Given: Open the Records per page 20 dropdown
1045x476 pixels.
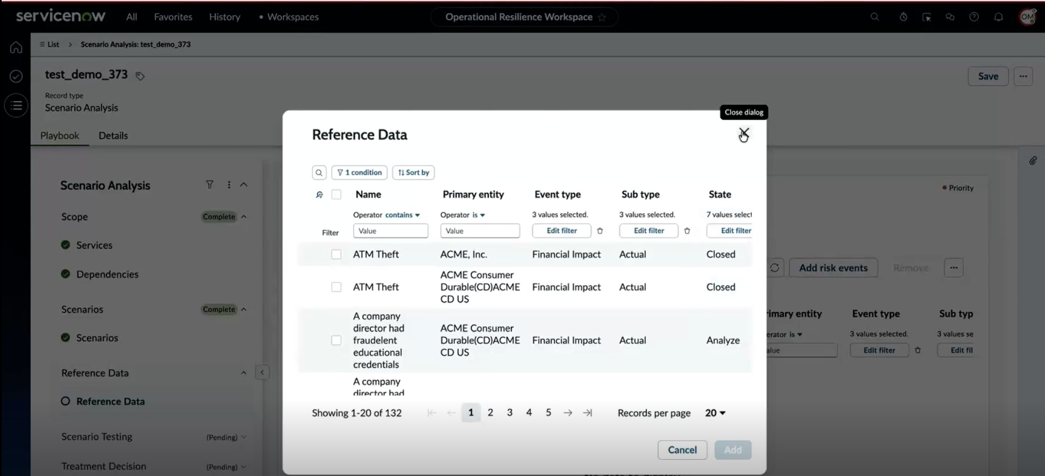Looking at the screenshot, I should point(715,413).
